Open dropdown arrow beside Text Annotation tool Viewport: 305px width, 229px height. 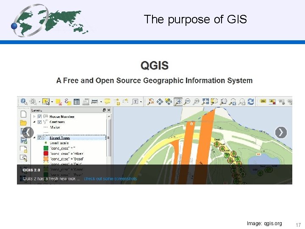coord(141,102)
